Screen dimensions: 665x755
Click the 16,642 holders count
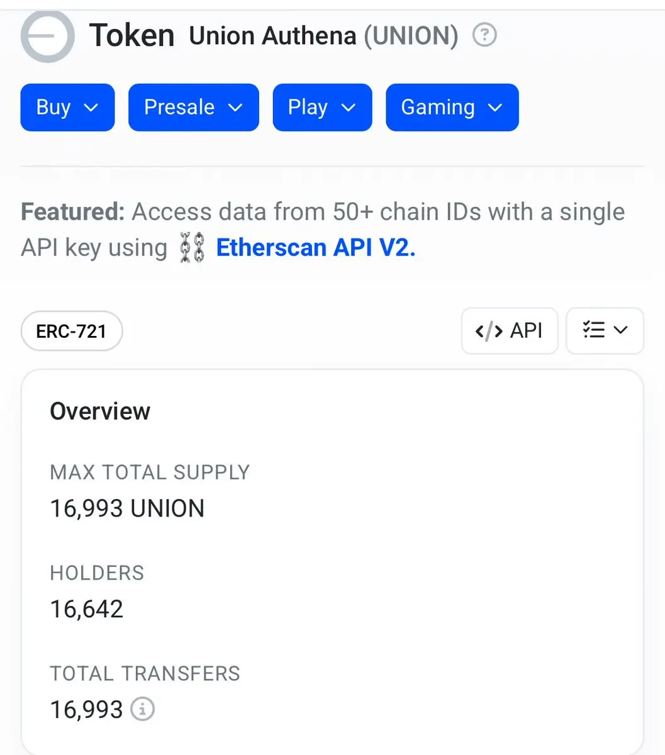pyautogui.click(x=87, y=609)
